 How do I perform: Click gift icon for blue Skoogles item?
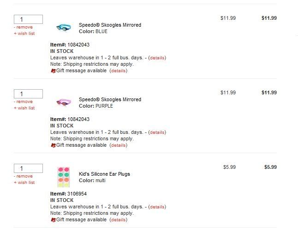click(53, 71)
